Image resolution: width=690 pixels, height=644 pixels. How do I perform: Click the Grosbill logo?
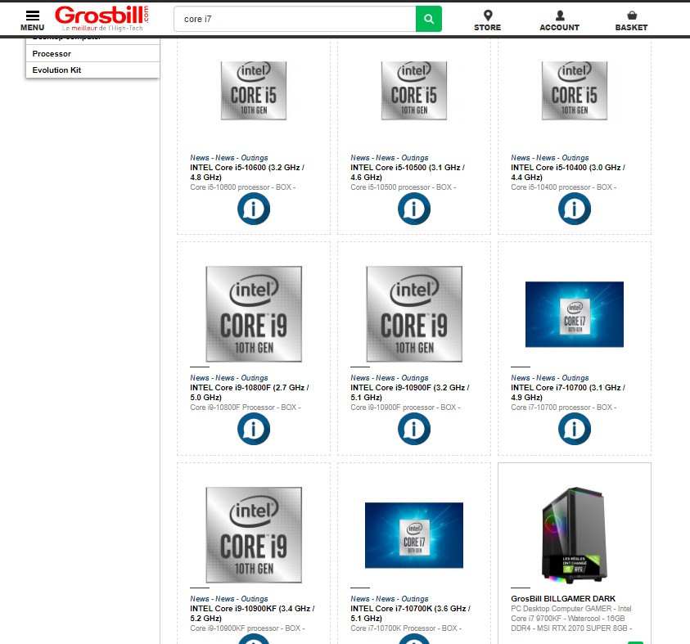(x=101, y=19)
